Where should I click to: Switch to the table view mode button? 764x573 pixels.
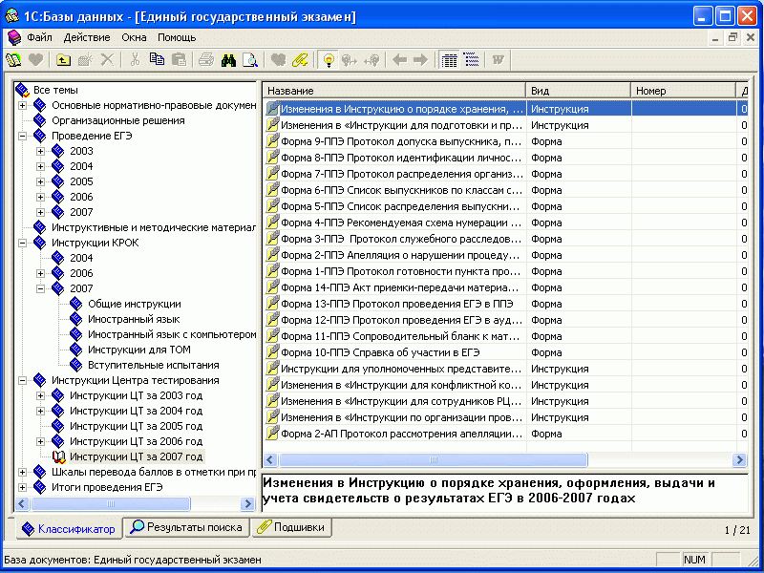pyautogui.click(x=450, y=60)
